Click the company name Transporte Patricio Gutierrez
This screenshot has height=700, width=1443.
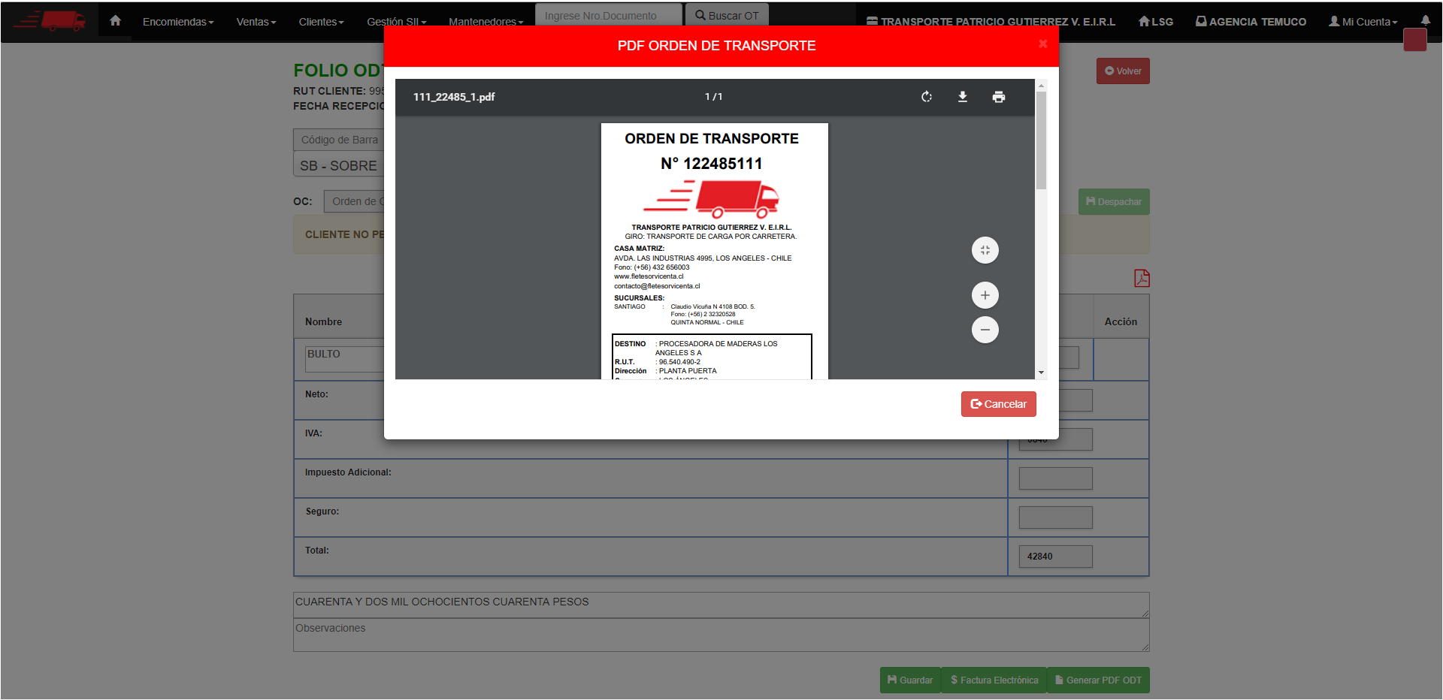(x=991, y=22)
